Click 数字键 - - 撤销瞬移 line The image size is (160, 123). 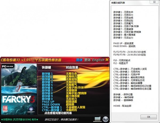pos(123,100)
